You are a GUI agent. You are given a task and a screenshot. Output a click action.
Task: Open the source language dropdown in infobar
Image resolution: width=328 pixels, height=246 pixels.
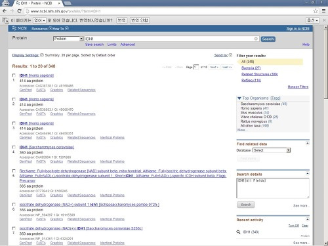[x=39, y=20]
